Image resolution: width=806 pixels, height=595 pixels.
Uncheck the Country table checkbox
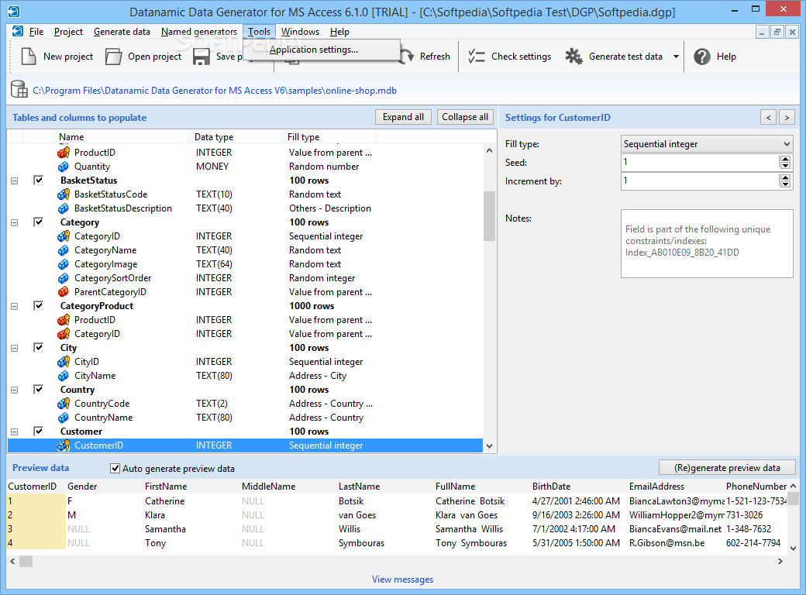tap(39, 390)
